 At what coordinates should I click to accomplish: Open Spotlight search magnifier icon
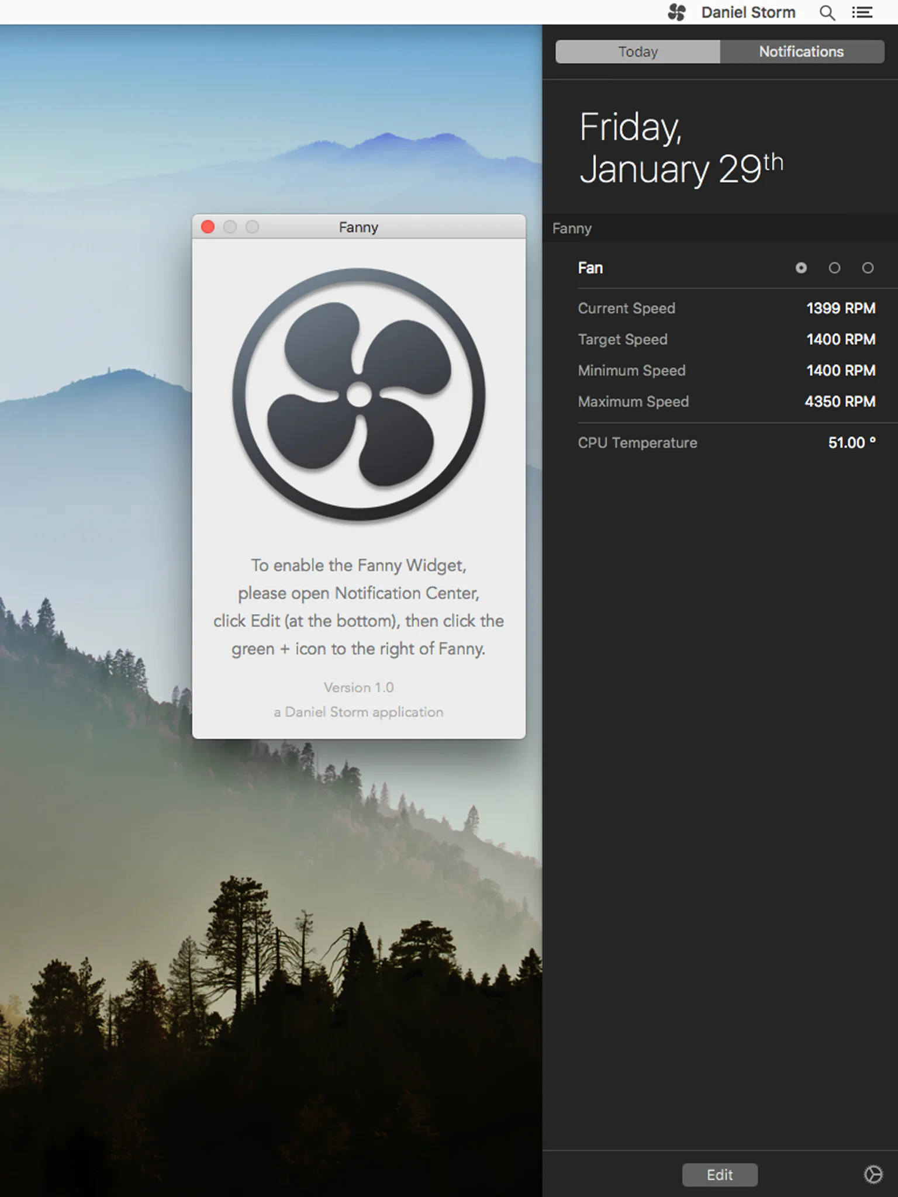click(x=827, y=13)
